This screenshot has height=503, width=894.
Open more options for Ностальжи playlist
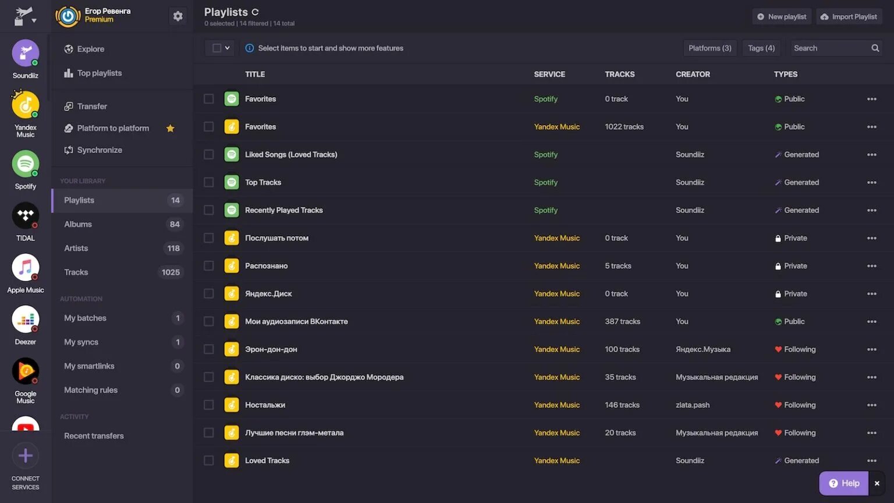point(871,405)
